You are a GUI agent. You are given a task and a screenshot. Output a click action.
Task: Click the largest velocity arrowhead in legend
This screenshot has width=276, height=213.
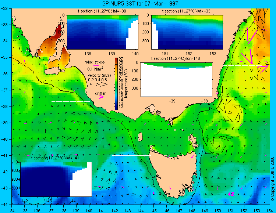(104, 84)
